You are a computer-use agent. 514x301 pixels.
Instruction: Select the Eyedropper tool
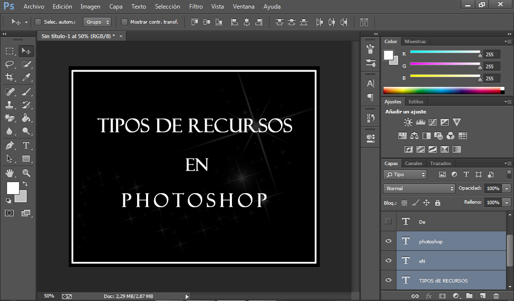[x=26, y=77]
